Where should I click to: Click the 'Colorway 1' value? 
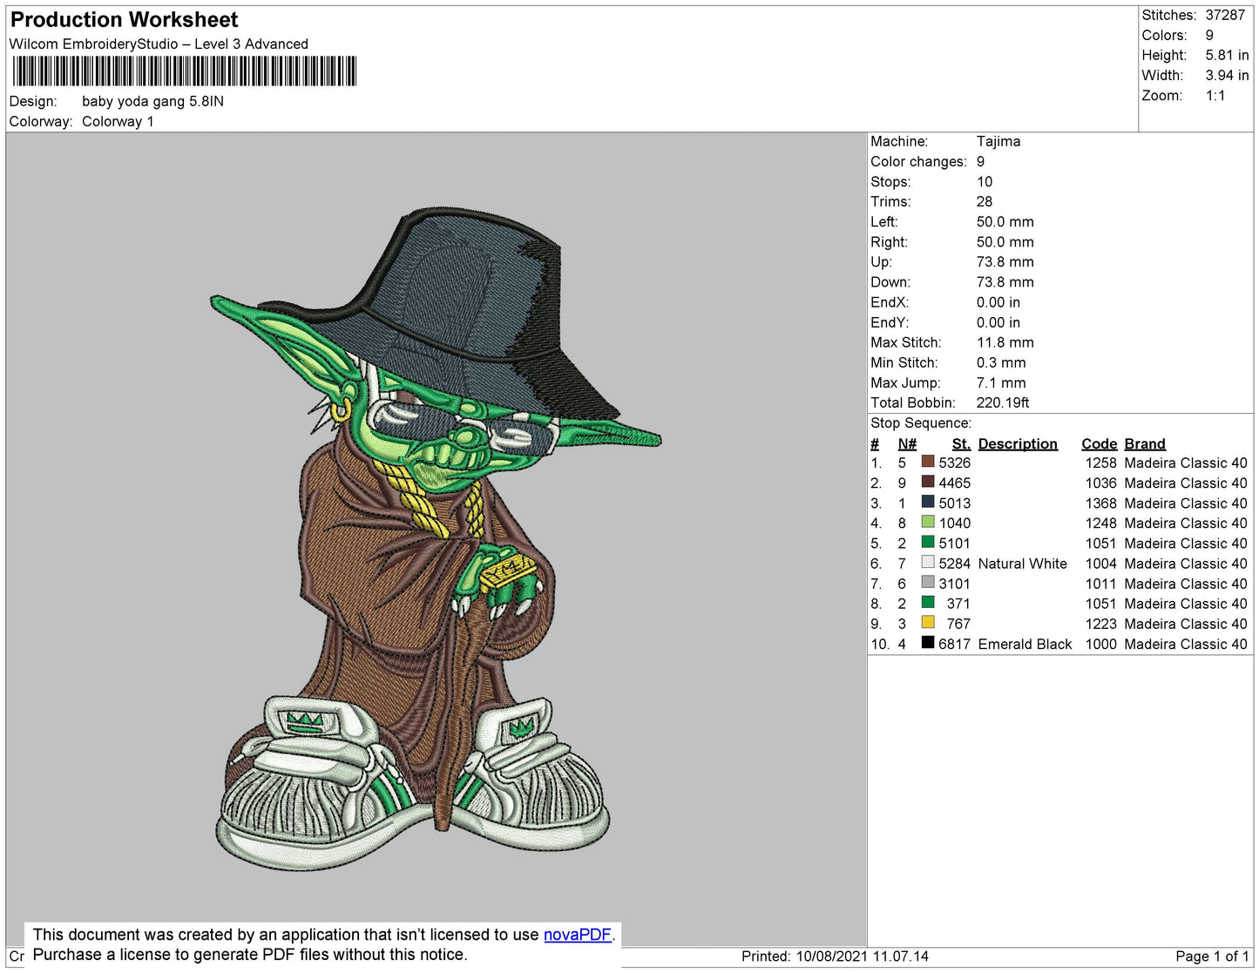118,121
